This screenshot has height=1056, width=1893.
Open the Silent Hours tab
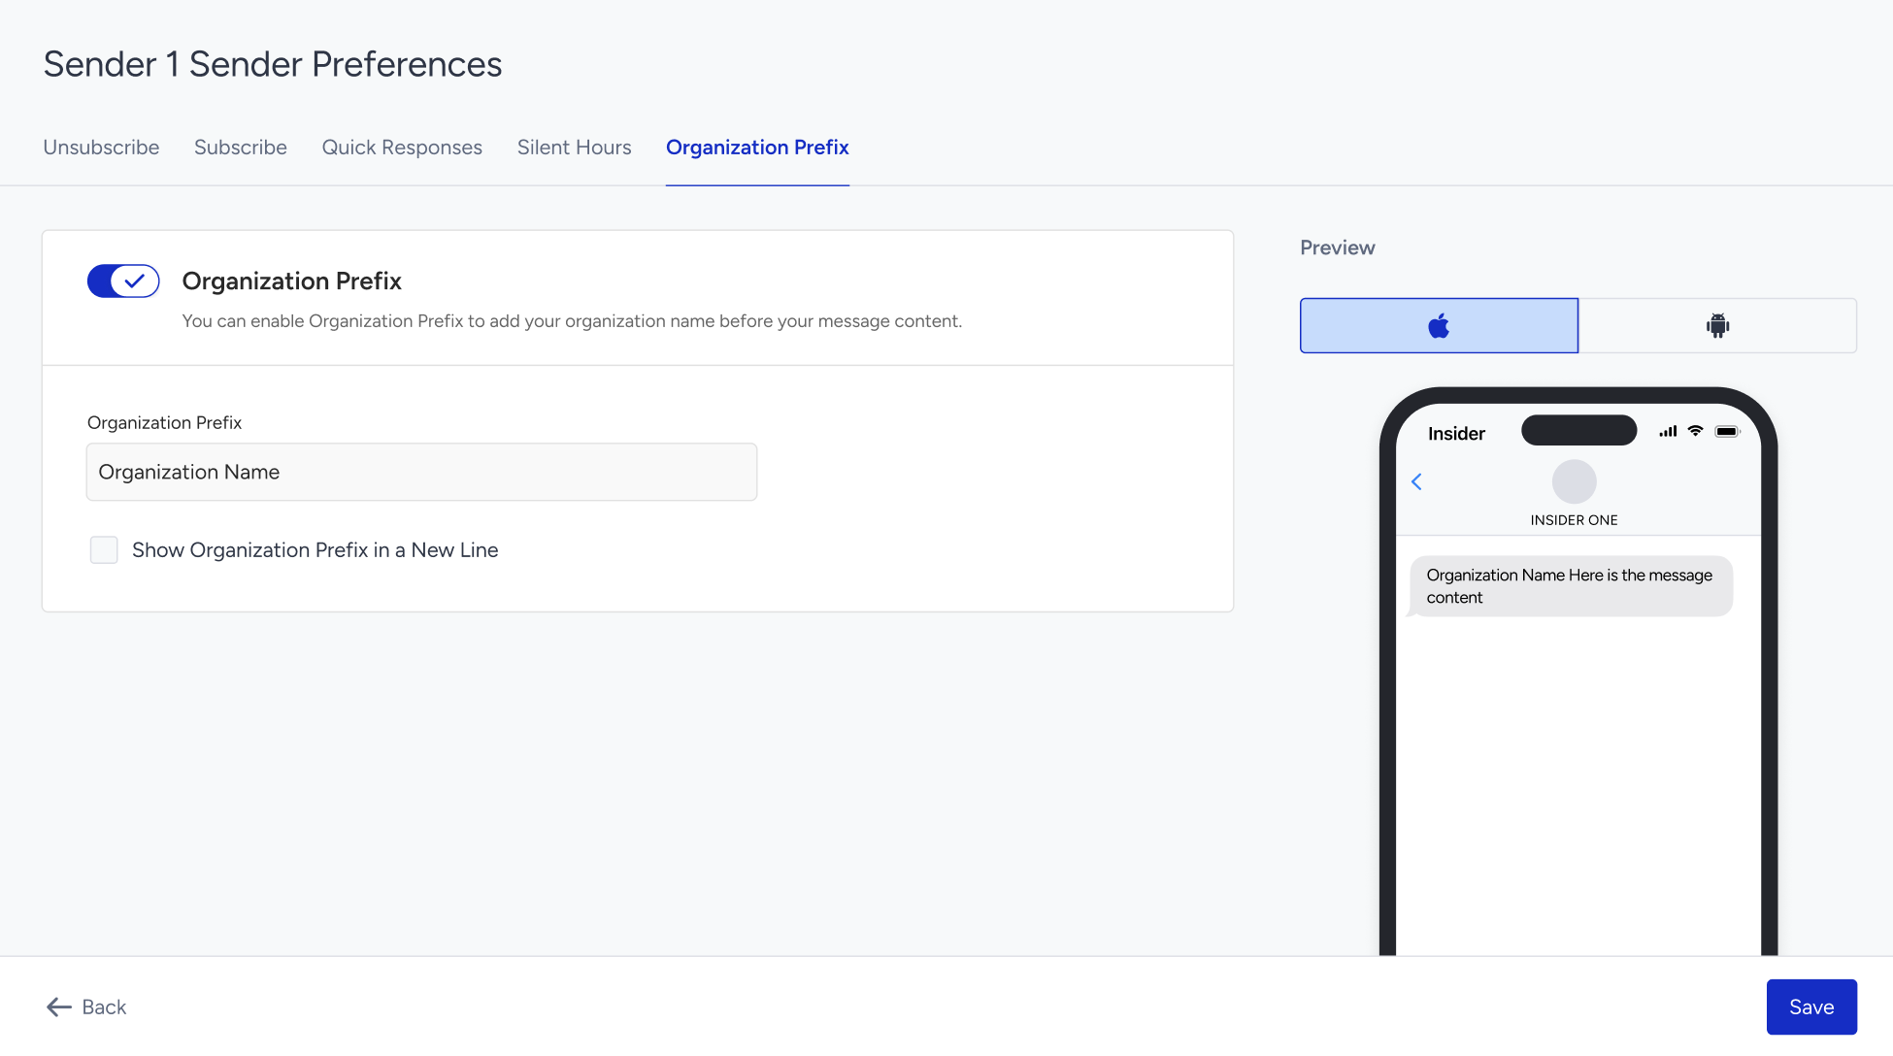[x=575, y=148]
